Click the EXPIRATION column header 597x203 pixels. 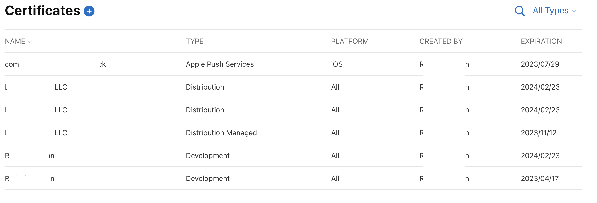coord(541,42)
